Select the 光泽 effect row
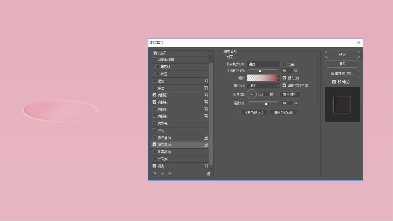The width and height of the screenshot is (393, 221). point(180,130)
